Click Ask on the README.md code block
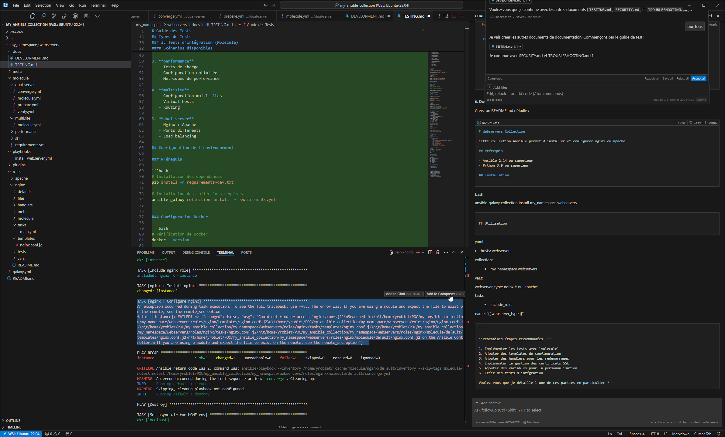The width and height of the screenshot is (725, 437). [681, 123]
